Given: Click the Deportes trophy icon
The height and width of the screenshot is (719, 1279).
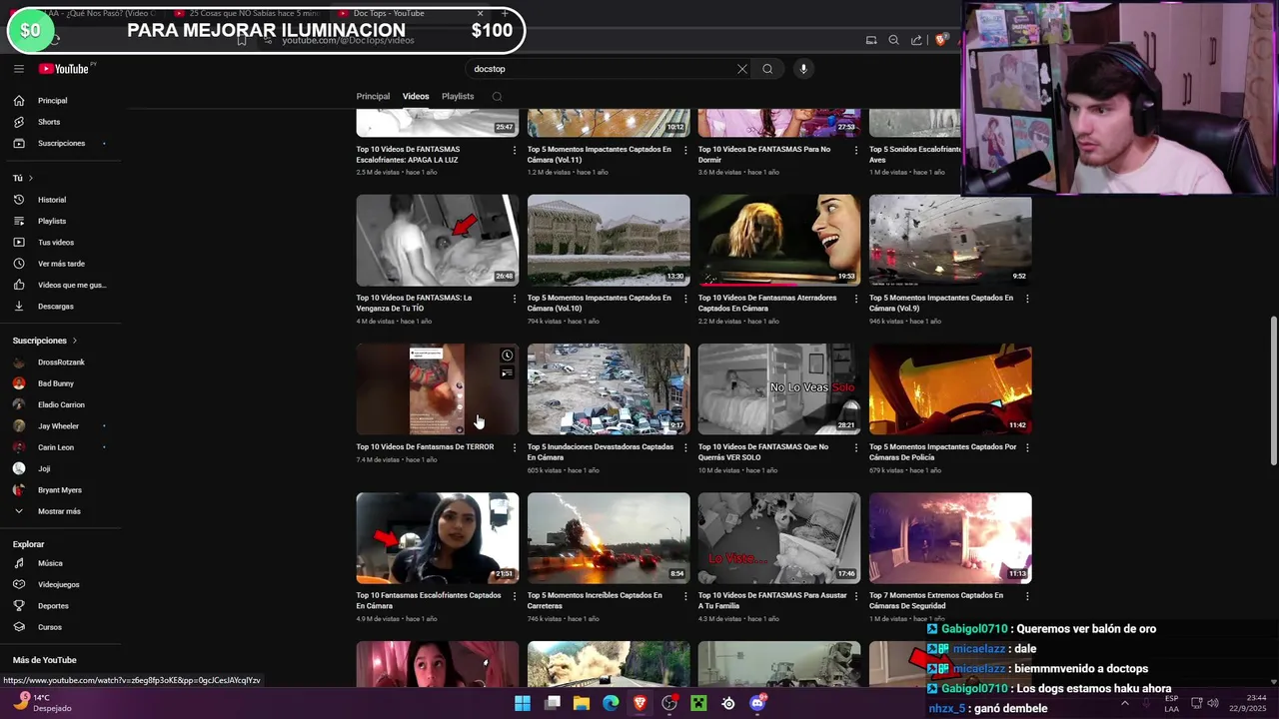Looking at the screenshot, I should [18, 606].
